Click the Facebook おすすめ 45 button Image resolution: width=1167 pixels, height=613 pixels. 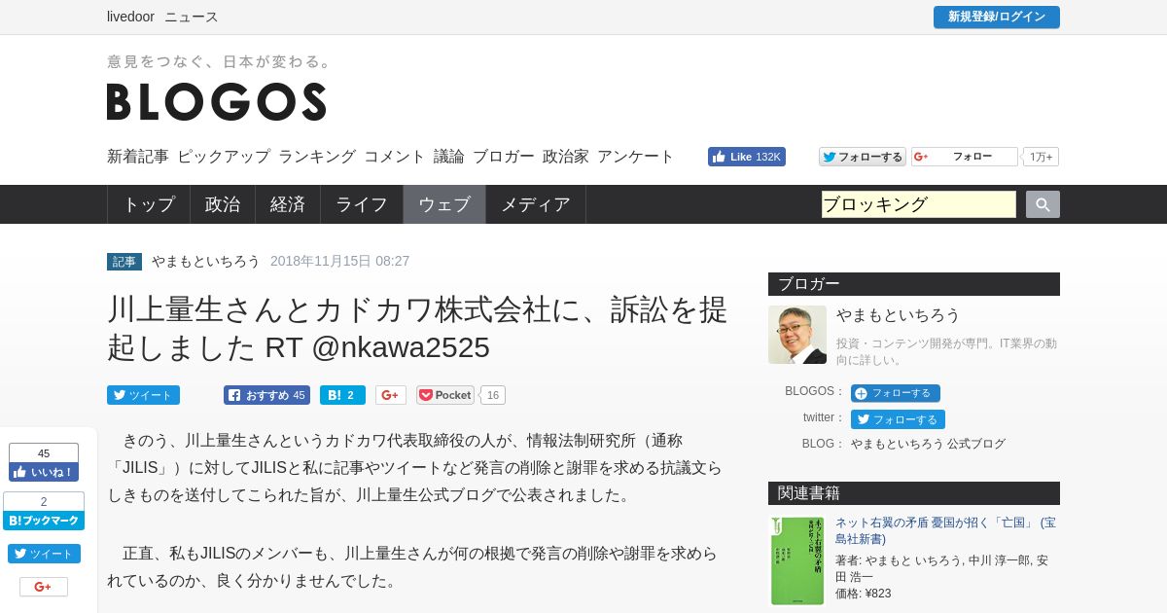(266, 395)
